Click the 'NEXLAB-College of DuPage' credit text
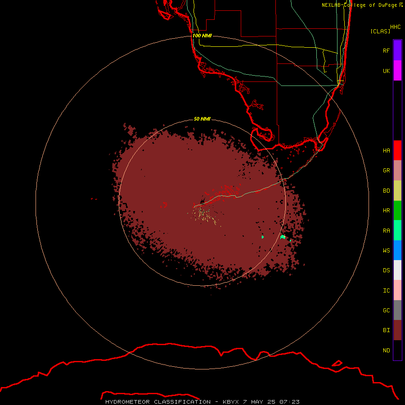 (x=359, y=5)
